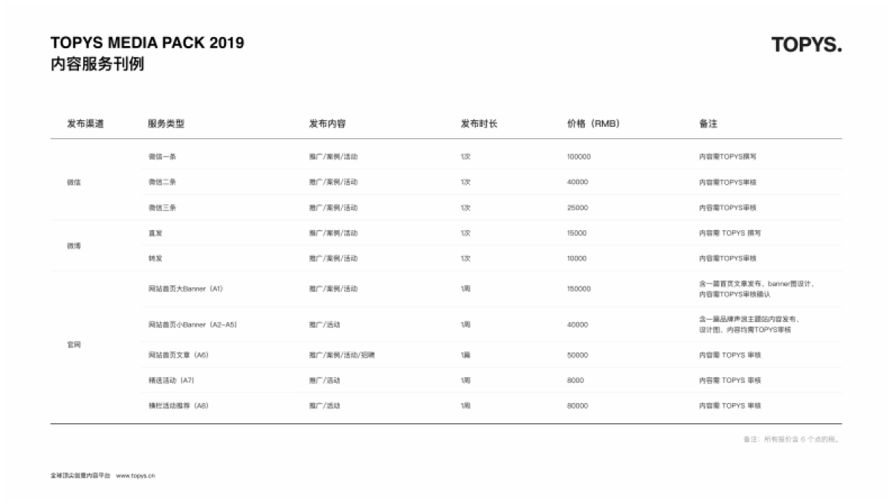The width and height of the screenshot is (892, 504).
Task: Select the 精选活动 (A7) entry
Action: point(172,380)
